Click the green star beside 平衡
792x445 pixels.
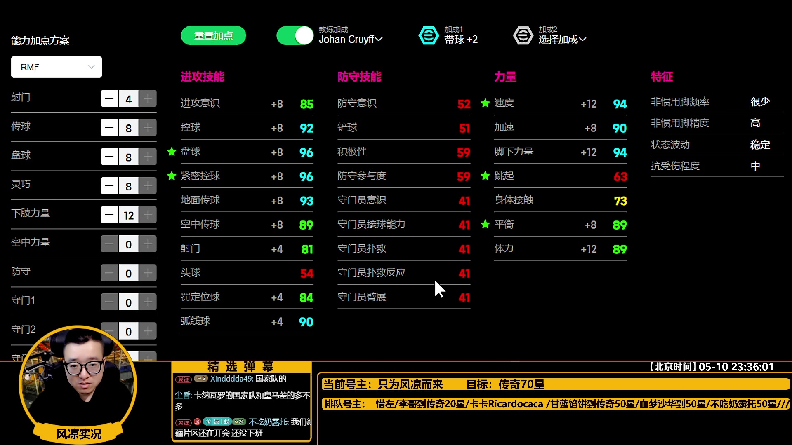(x=485, y=224)
